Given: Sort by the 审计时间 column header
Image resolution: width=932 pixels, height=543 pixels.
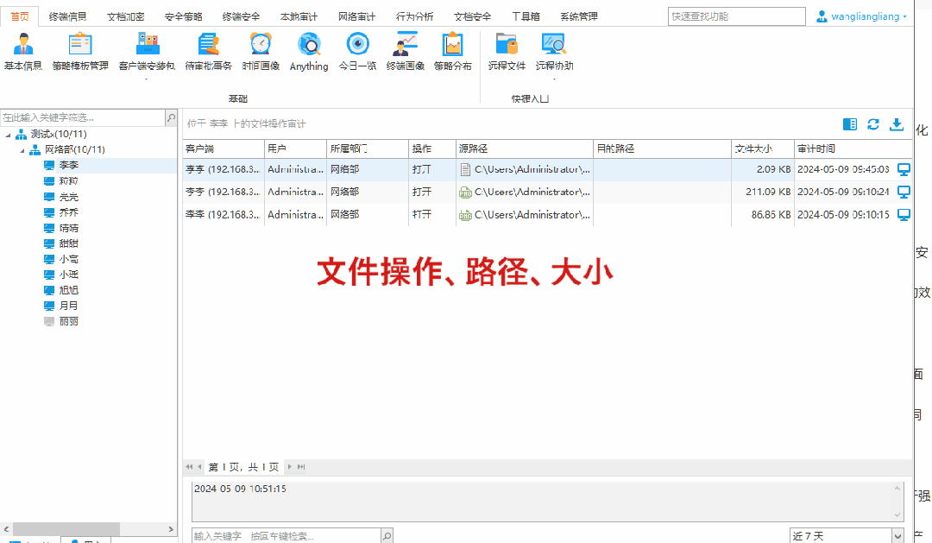Looking at the screenshot, I should pos(853,148).
